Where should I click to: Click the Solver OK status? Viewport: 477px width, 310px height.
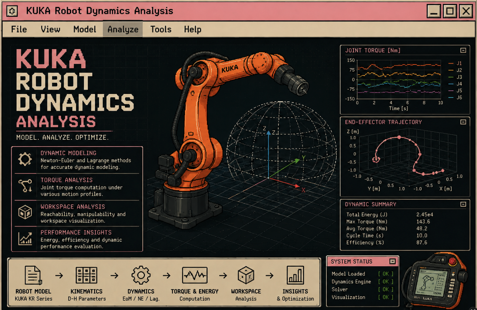[x=386, y=290]
